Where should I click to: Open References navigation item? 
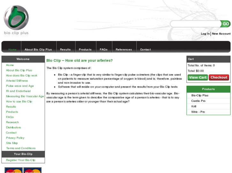pos(124,50)
